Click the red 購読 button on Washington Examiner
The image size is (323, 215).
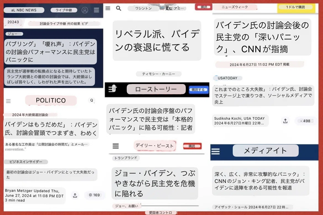pyautogui.click(x=204, y=7)
